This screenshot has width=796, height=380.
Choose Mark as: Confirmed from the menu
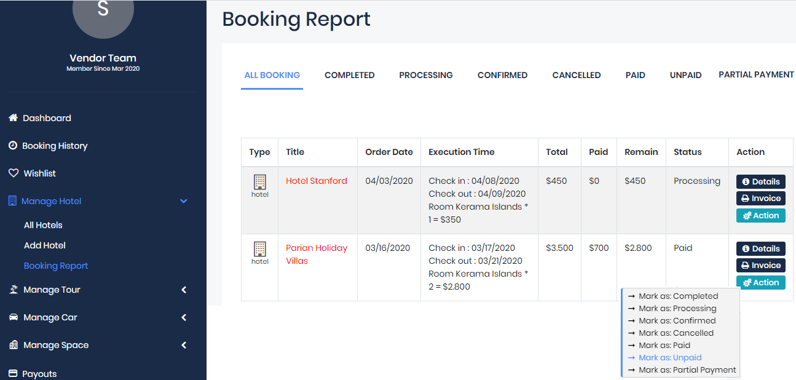(677, 321)
